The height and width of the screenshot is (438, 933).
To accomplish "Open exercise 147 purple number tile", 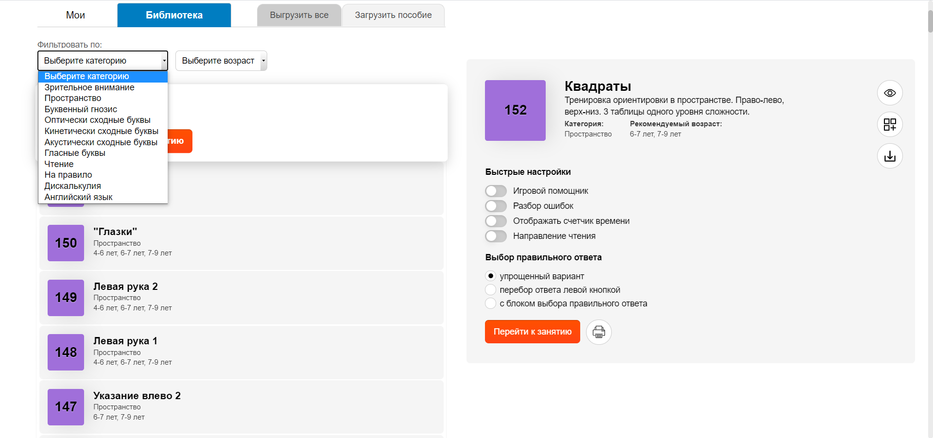I will [66, 407].
